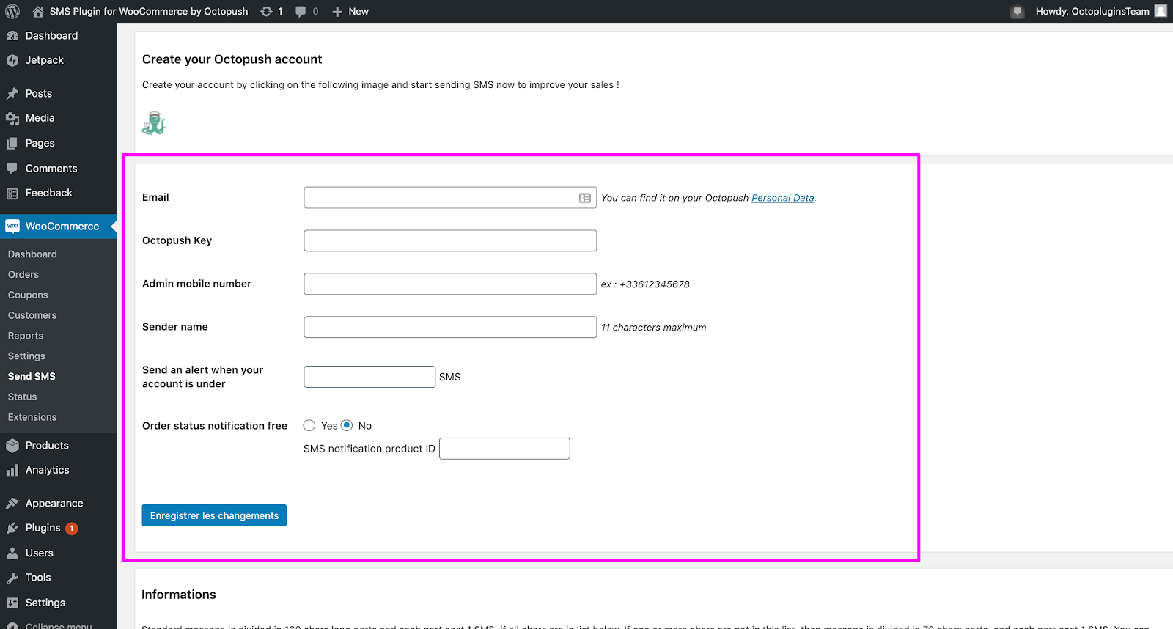Open the updates icon in the admin bar
1173x629 pixels.
coord(267,11)
